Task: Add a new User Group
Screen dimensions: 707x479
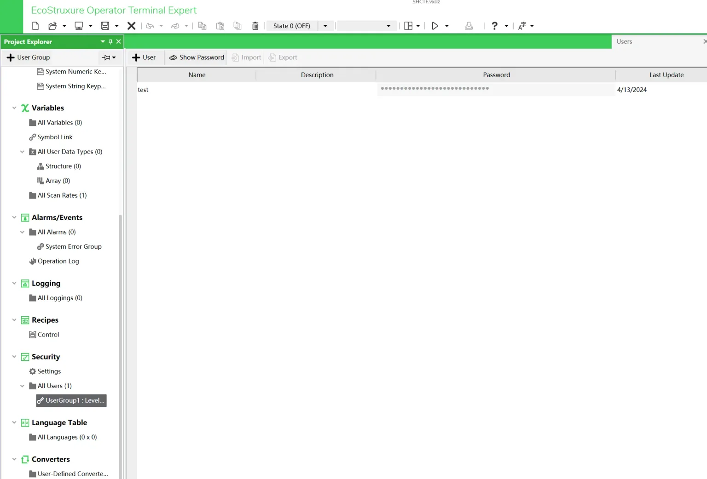Action: click(x=28, y=57)
